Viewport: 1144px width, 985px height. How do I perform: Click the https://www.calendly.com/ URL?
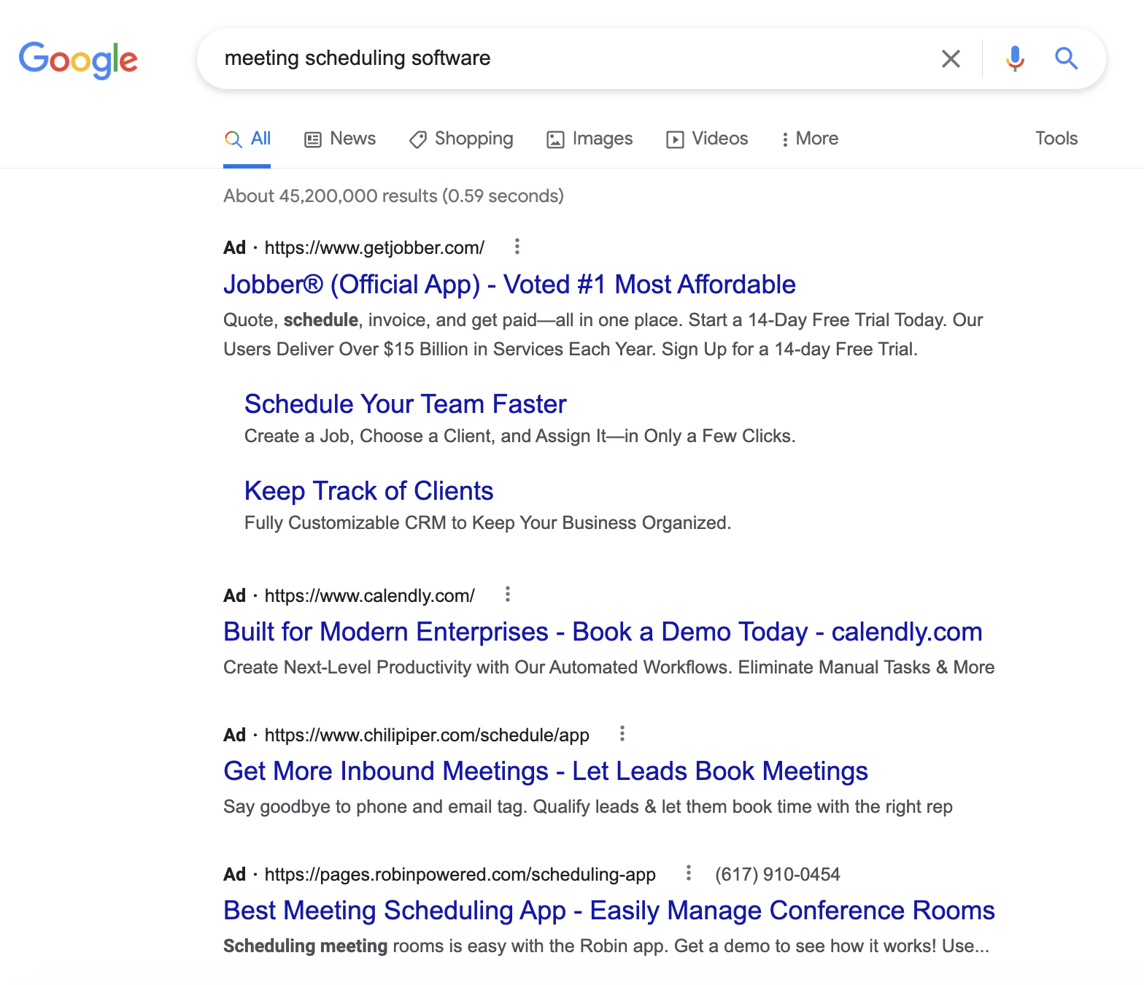click(x=369, y=596)
